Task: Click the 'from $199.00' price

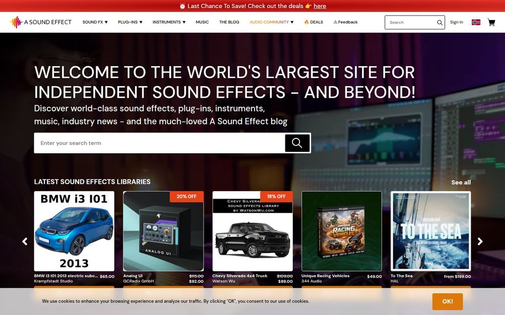Action: click(x=458, y=276)
